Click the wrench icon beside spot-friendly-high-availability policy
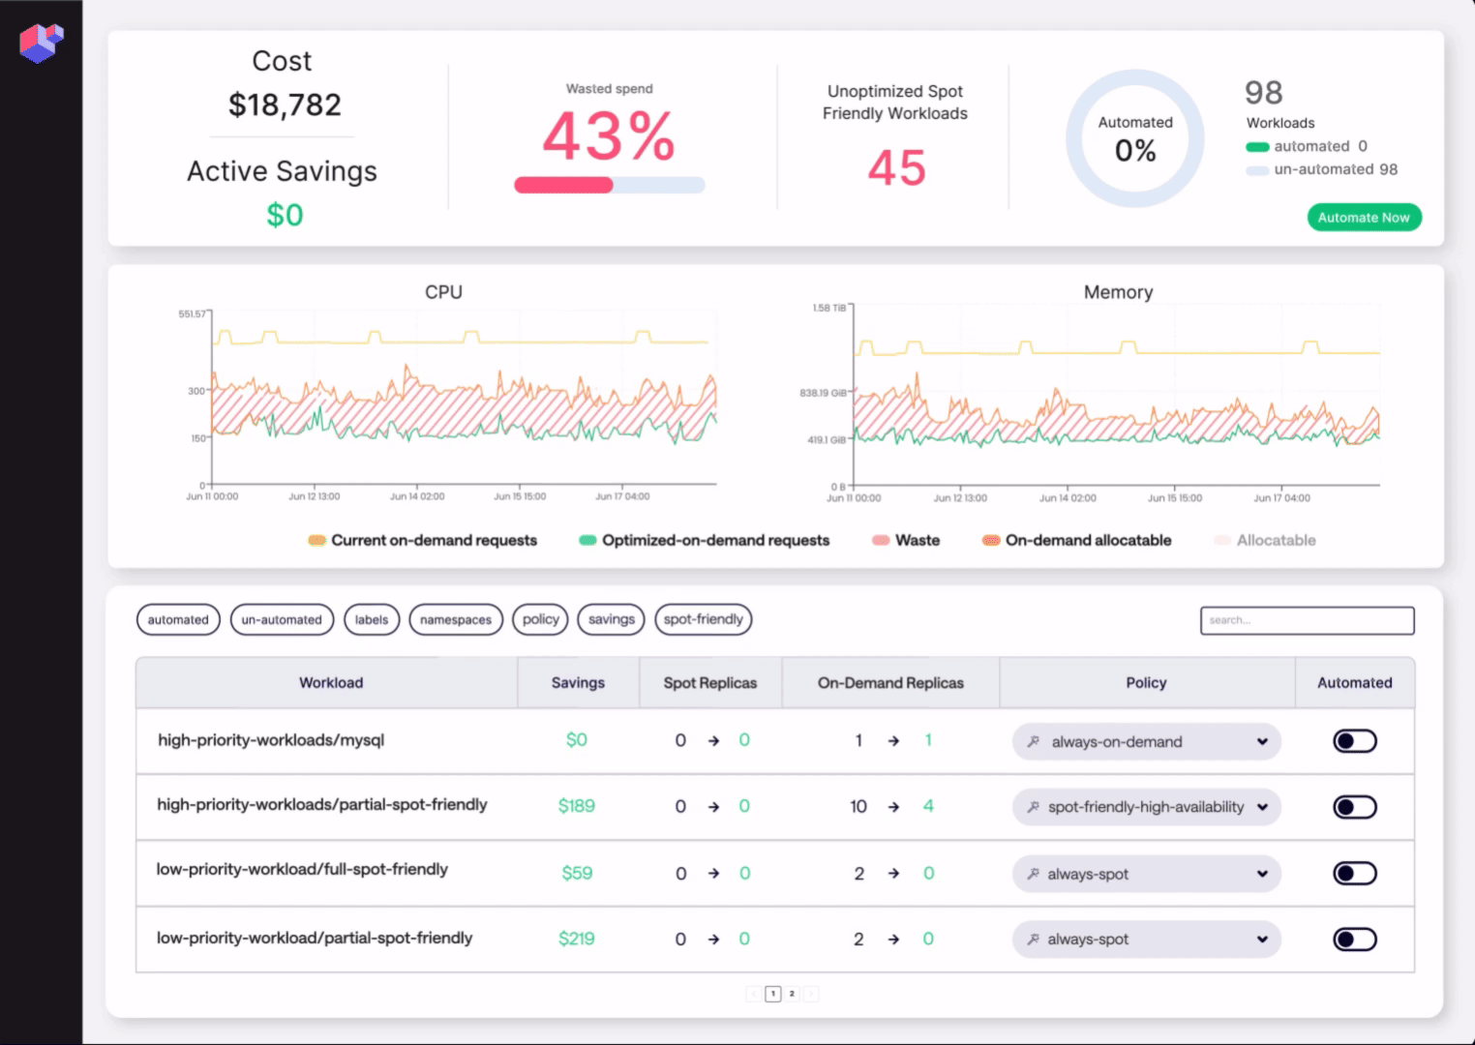Image resolution: width=1475 pixels, height=1045 pixels. click(x=1034, y=807)
